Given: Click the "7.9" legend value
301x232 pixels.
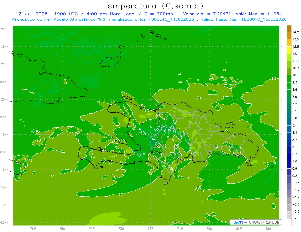Looking at the screenshot, I should pos(295,97).
